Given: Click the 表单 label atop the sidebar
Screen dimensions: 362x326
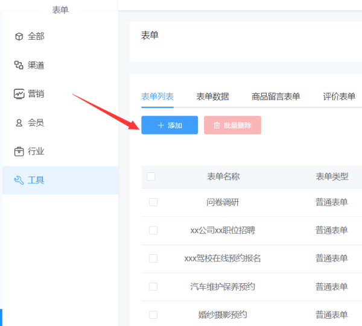Looking at the screenshot, I should (60, 10).
